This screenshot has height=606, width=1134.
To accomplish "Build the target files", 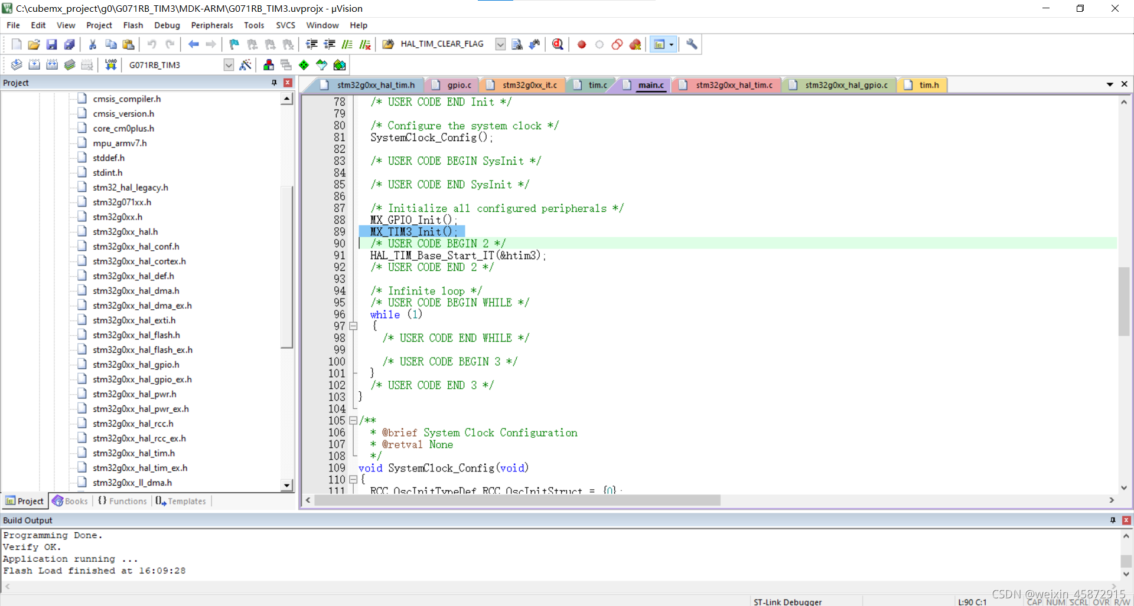I will coord(34,65).
